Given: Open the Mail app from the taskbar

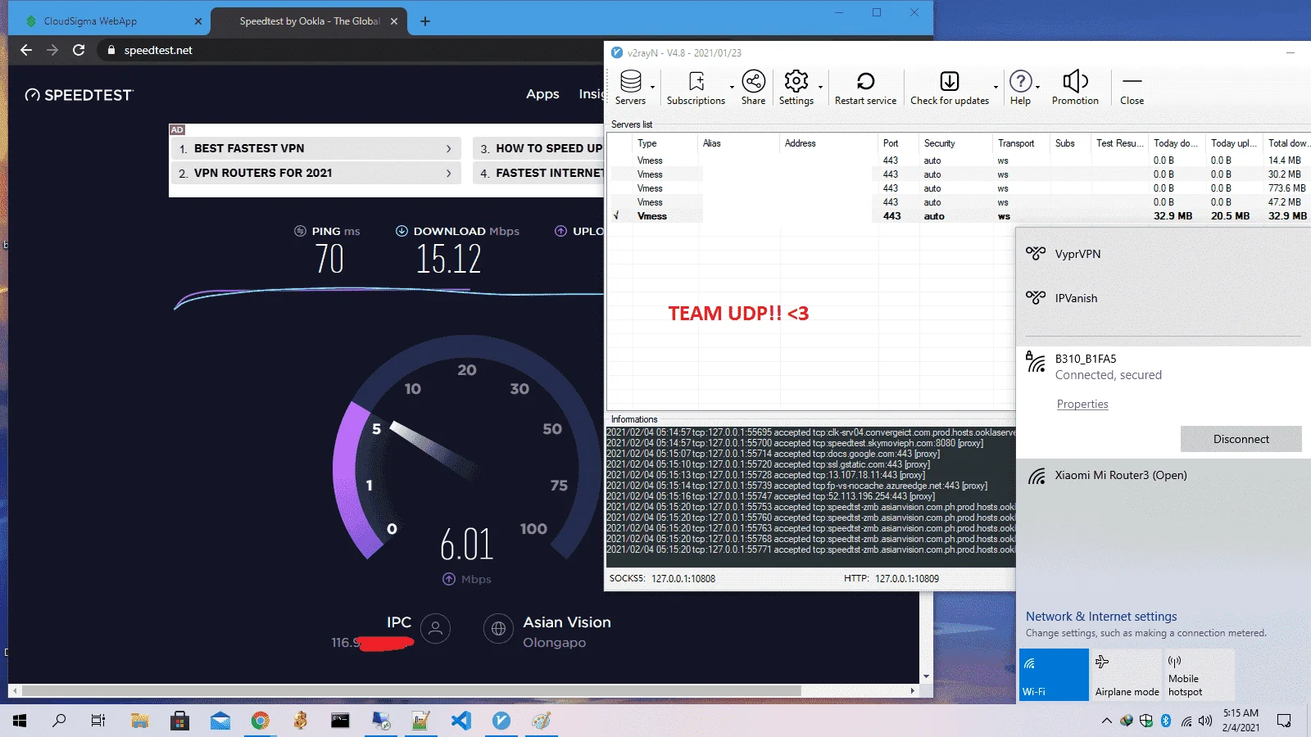Looking at the screenshot, I should coord(220,721).
